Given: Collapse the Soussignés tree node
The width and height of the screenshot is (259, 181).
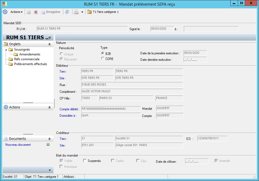Looking at the screenshot, I should click(6, 50).
